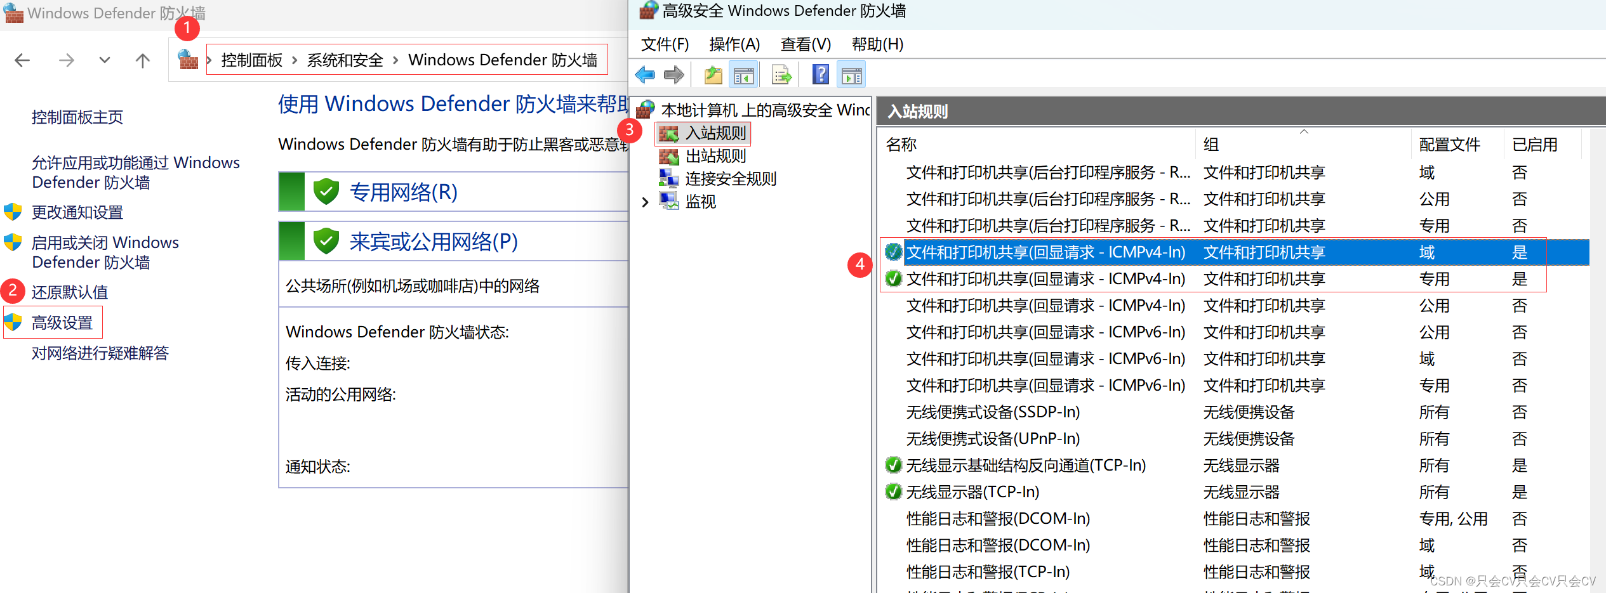Open the 更改通知设置 link

pyautogui.click(x=77, y=212)
